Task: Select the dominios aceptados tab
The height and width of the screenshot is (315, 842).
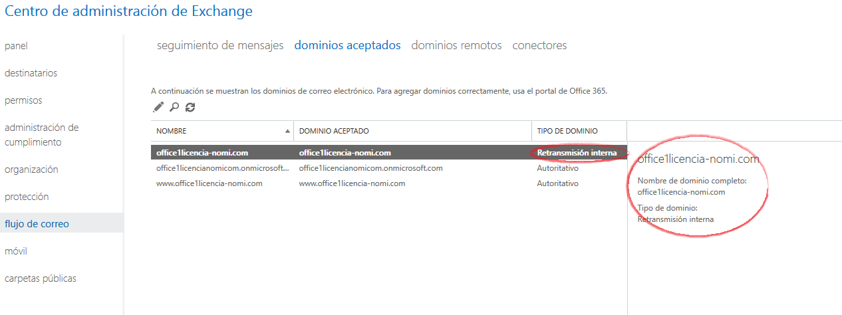Action: 347,45
